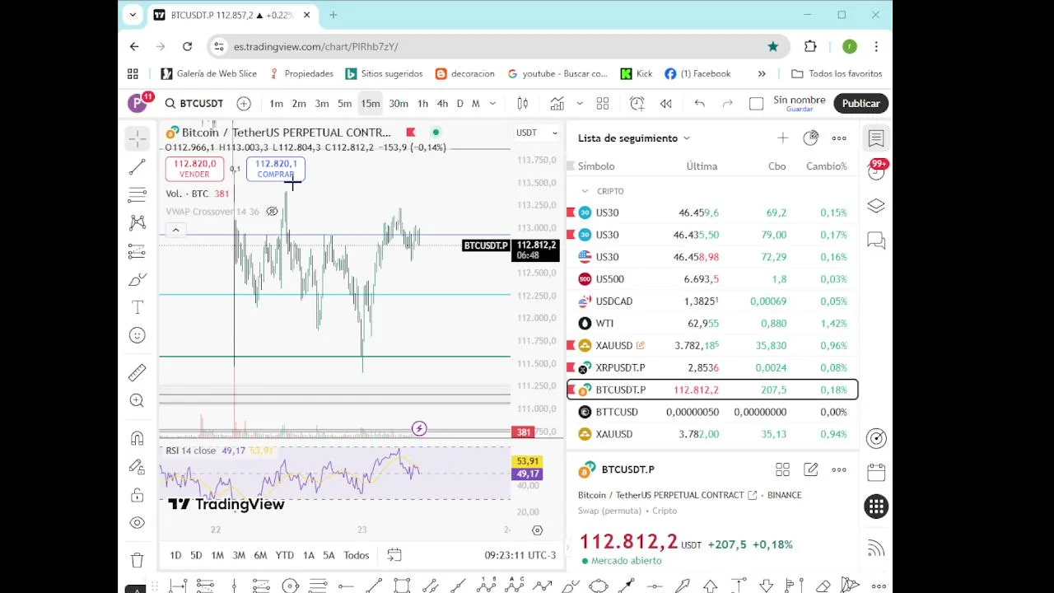Select the crosshair cursor tool
Viewport: 1054px width, 593px height.
tap(137, 138)
